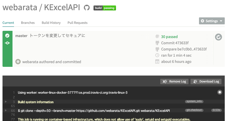Open the Build History tab
227x121 pixels.
point(51,23)
